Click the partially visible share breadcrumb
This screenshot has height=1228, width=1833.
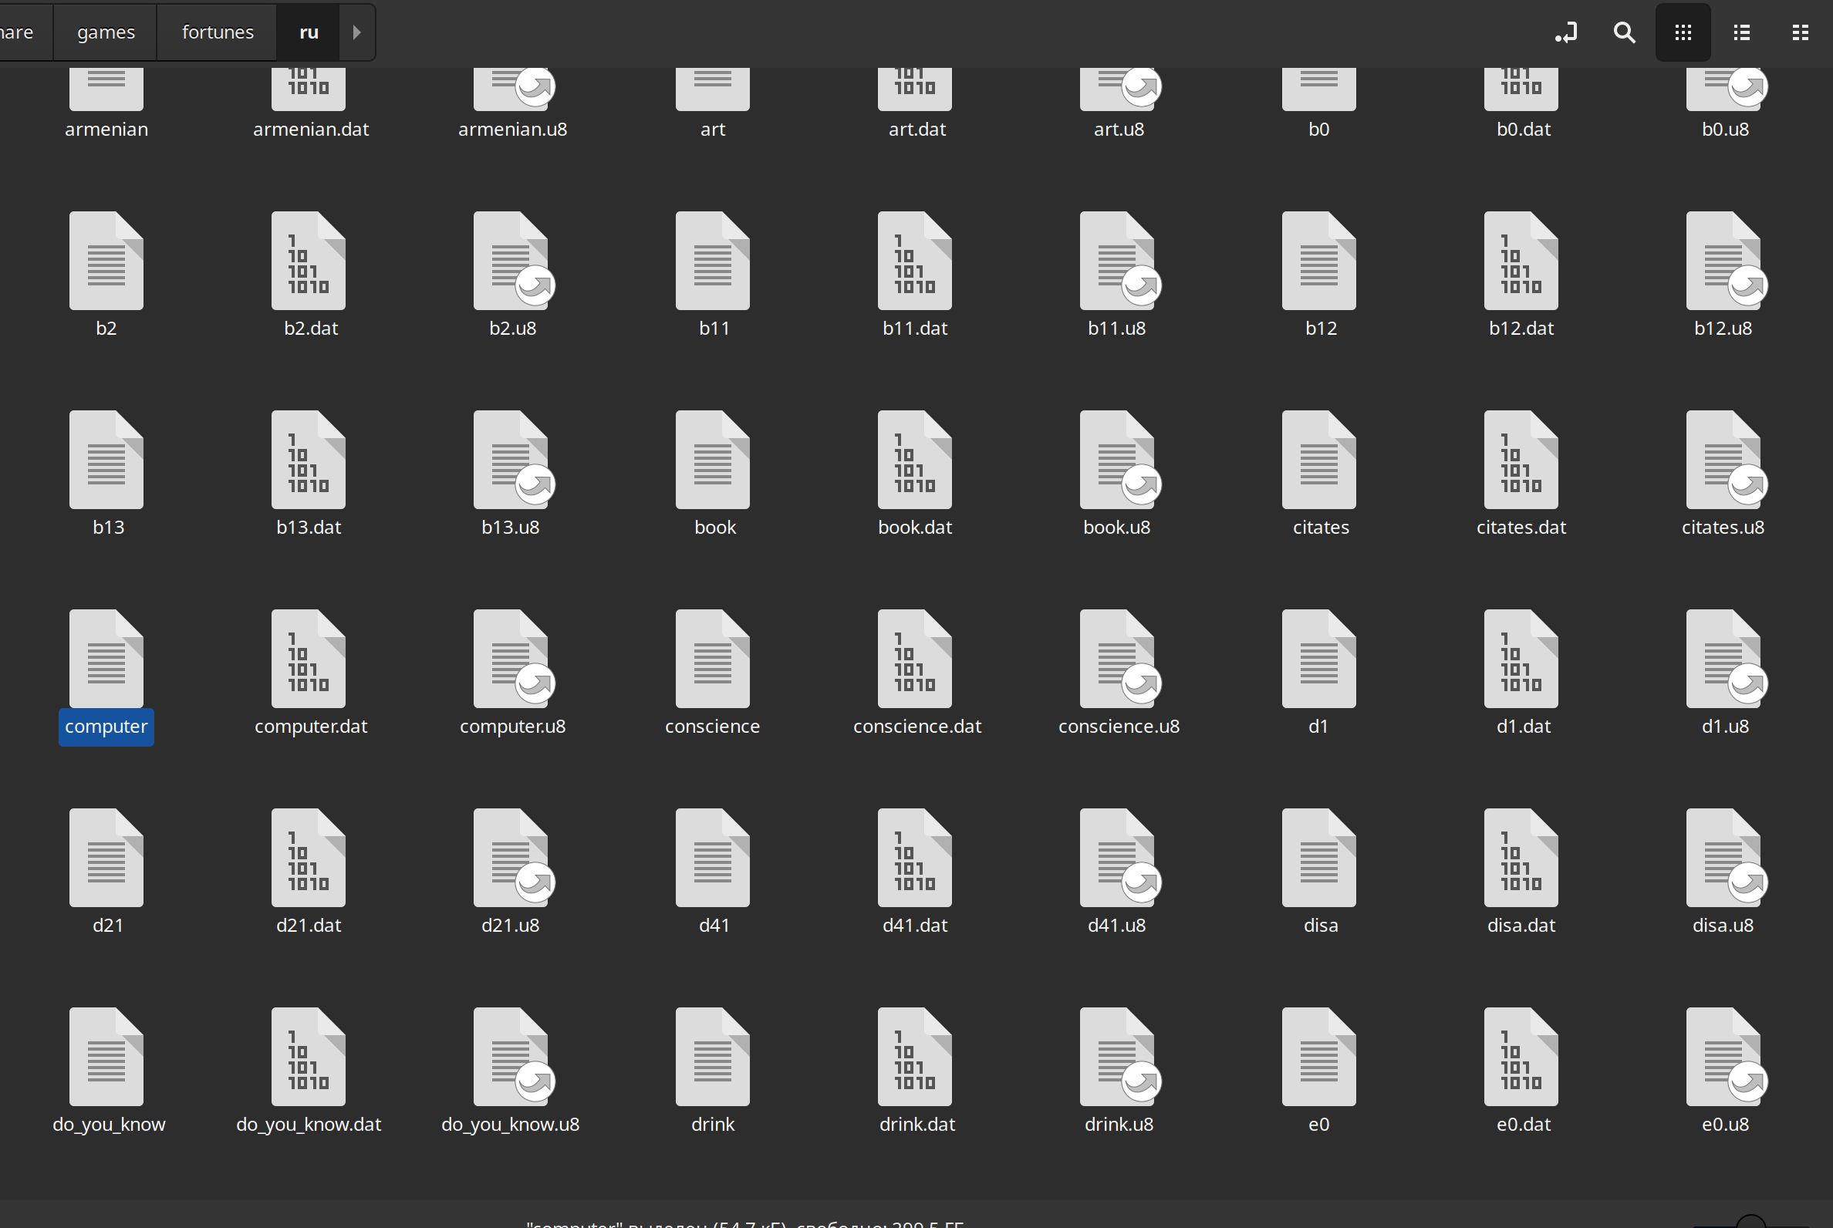pos(17,32)
